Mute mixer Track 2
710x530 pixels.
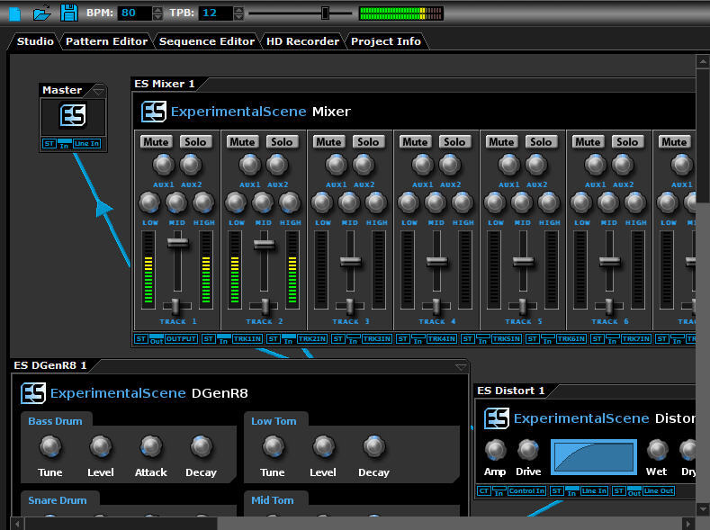tap(243, 141)
